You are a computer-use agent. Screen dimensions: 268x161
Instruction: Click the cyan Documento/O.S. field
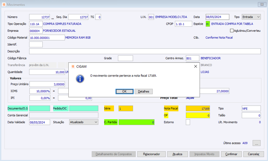[x=40, y=109]
